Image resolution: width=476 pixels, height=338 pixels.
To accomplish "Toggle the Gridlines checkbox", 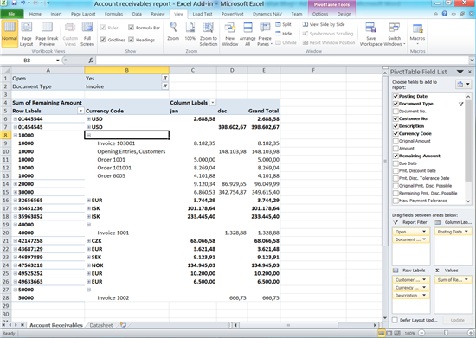I will pos(103,40).
